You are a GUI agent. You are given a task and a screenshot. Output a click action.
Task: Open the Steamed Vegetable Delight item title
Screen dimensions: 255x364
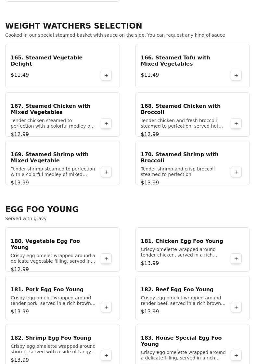click(x=46, y=61)
